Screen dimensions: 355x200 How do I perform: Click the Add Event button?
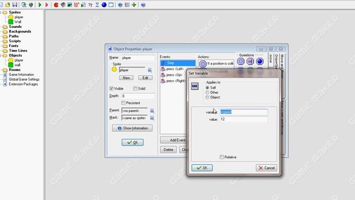point(174,140)
